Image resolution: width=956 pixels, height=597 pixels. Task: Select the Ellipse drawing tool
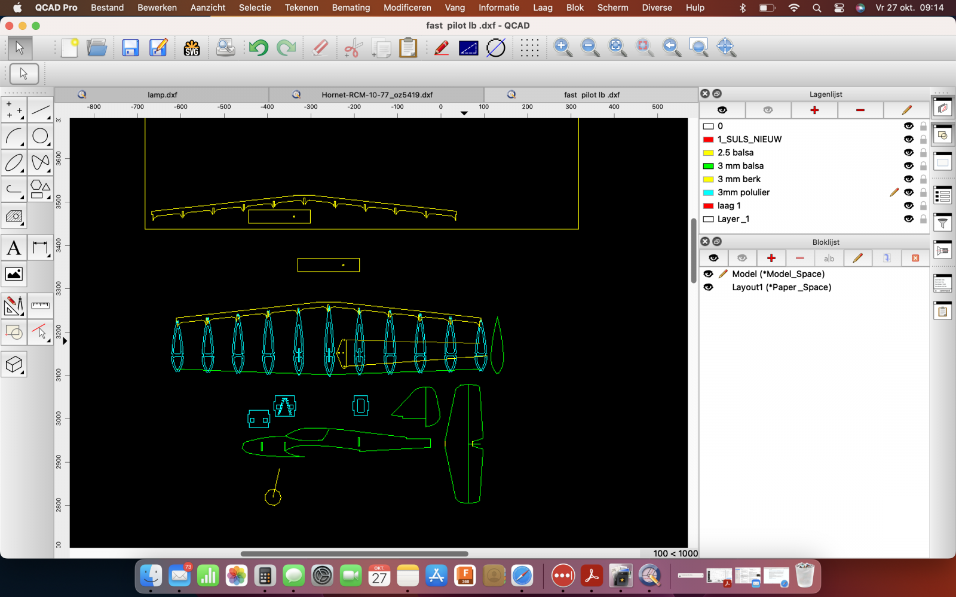[14, 162]
